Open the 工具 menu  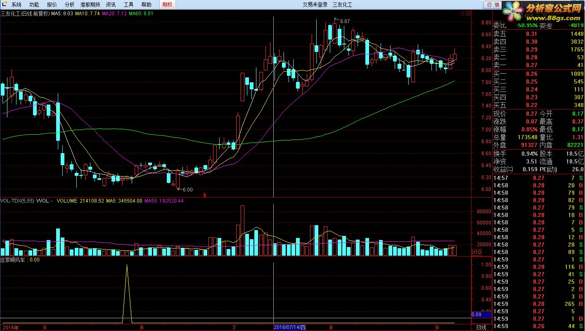point(129,5)
